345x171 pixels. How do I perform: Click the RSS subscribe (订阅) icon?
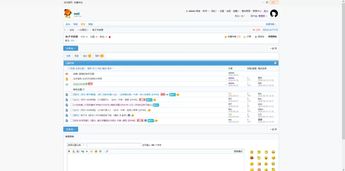click(244, 37)
